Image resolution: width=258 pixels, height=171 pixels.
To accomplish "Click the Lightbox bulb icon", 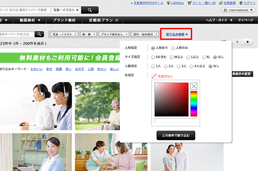I will [168, 3].
